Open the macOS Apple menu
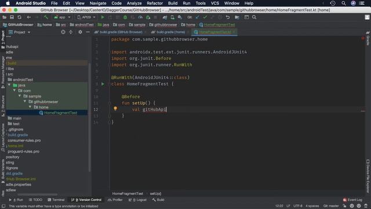Screen dimensions: 371x209 point(8,3)
